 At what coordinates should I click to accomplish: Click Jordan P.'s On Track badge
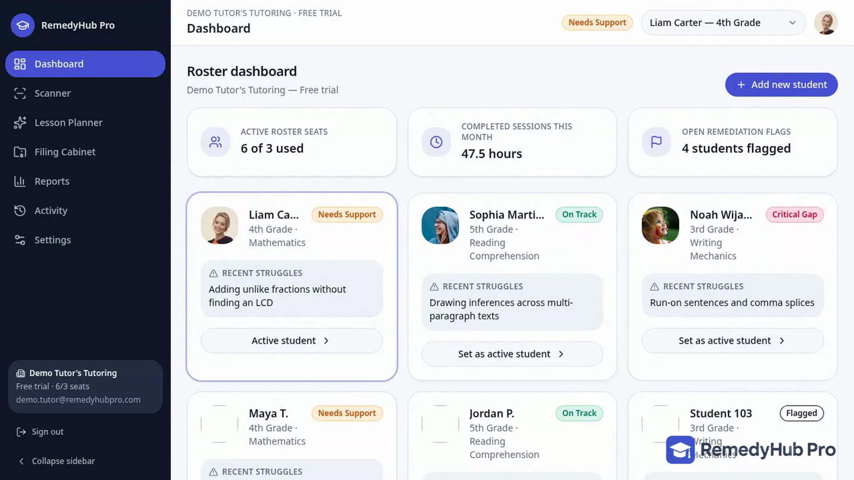click(579, 413)
